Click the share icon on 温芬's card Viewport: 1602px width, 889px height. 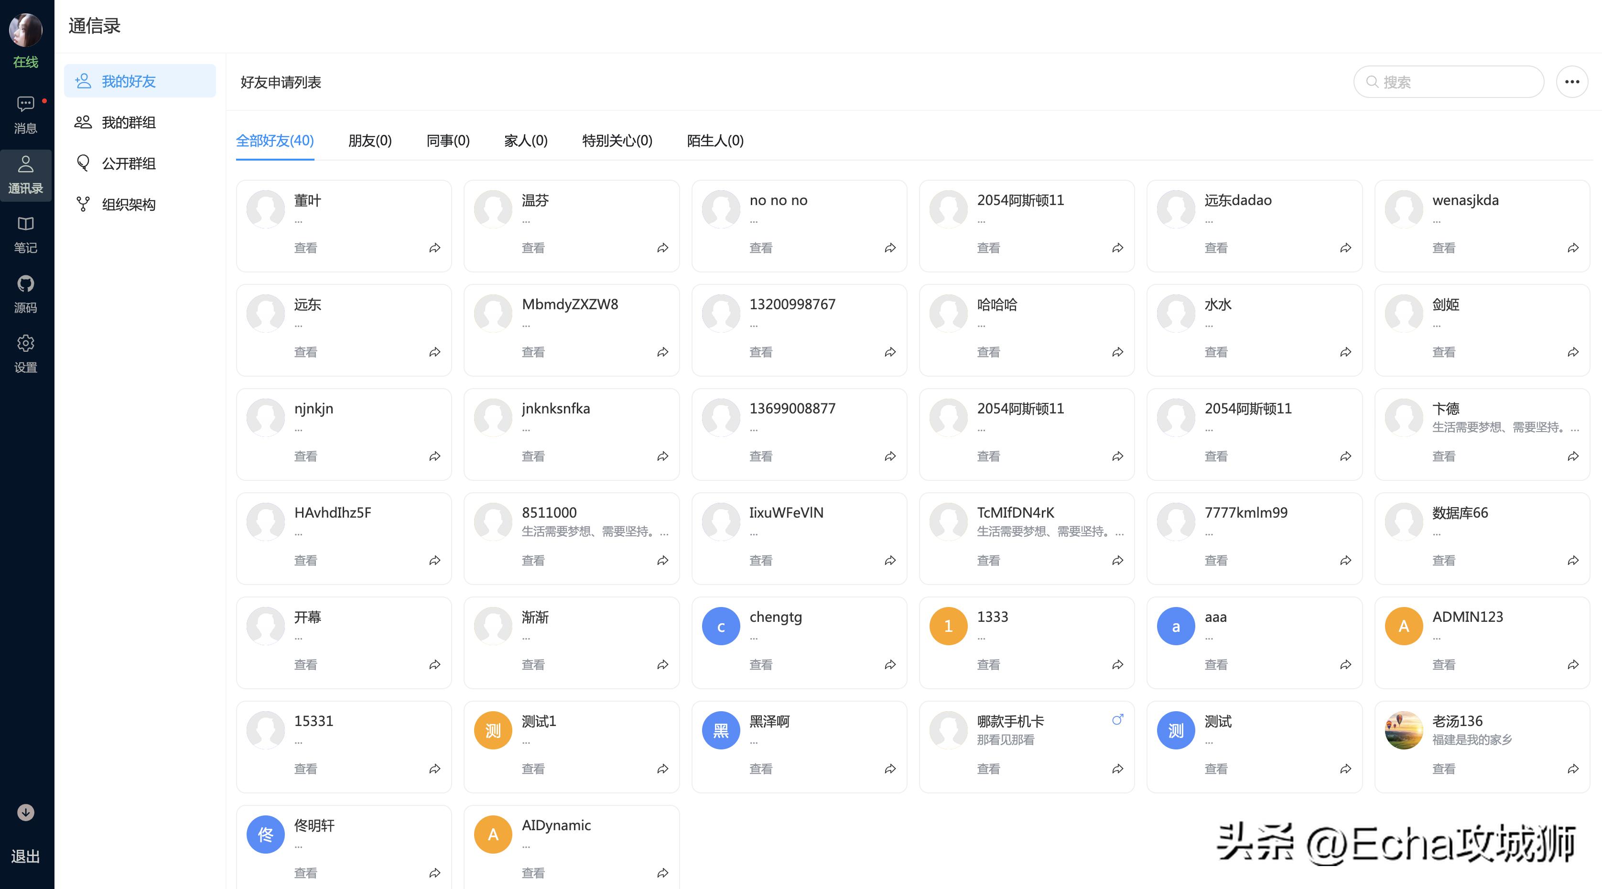pyautogui.click(x=662, y=248)
